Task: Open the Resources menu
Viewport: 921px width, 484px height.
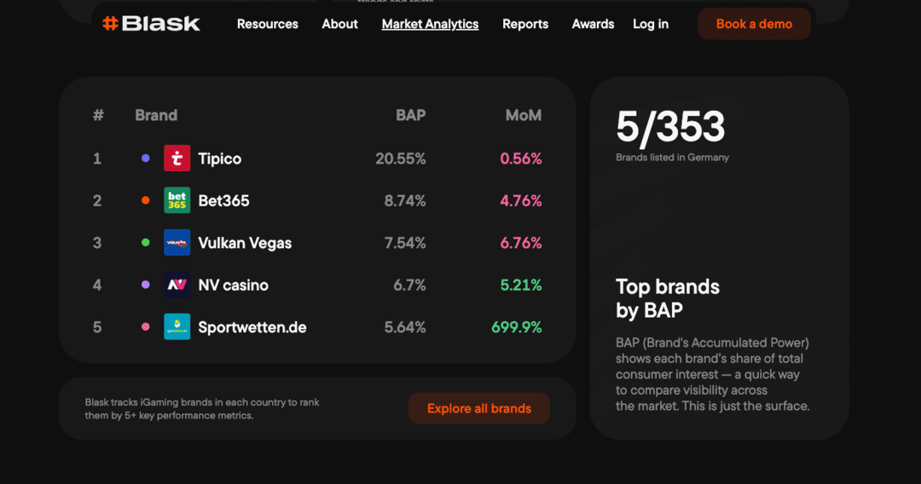Action: [x=268, y=24]
